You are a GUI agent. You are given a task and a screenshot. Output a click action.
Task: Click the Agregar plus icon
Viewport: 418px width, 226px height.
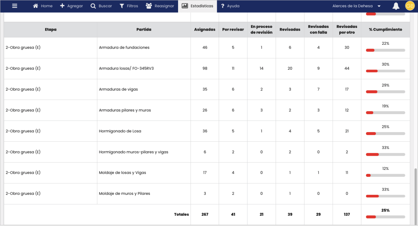click(x=62, y=6)
